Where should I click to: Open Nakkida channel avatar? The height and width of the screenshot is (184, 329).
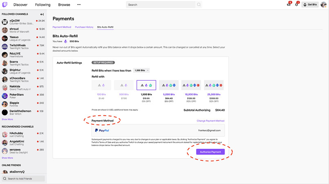(x=4, y=88)
